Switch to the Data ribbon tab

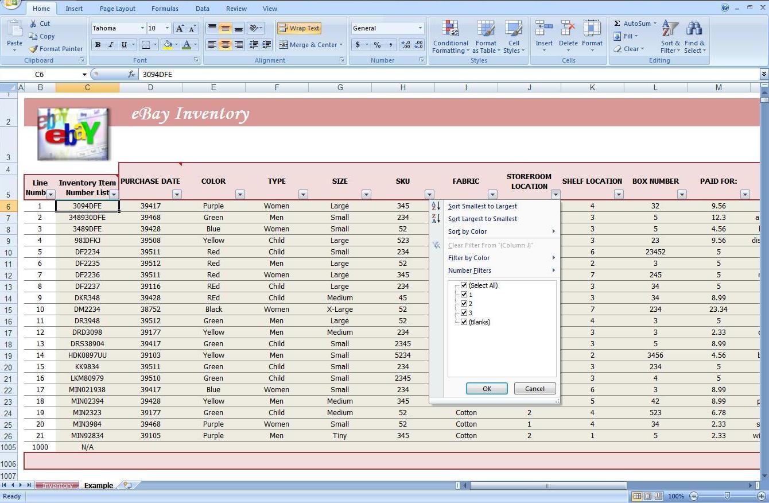[x=202, y=8]
